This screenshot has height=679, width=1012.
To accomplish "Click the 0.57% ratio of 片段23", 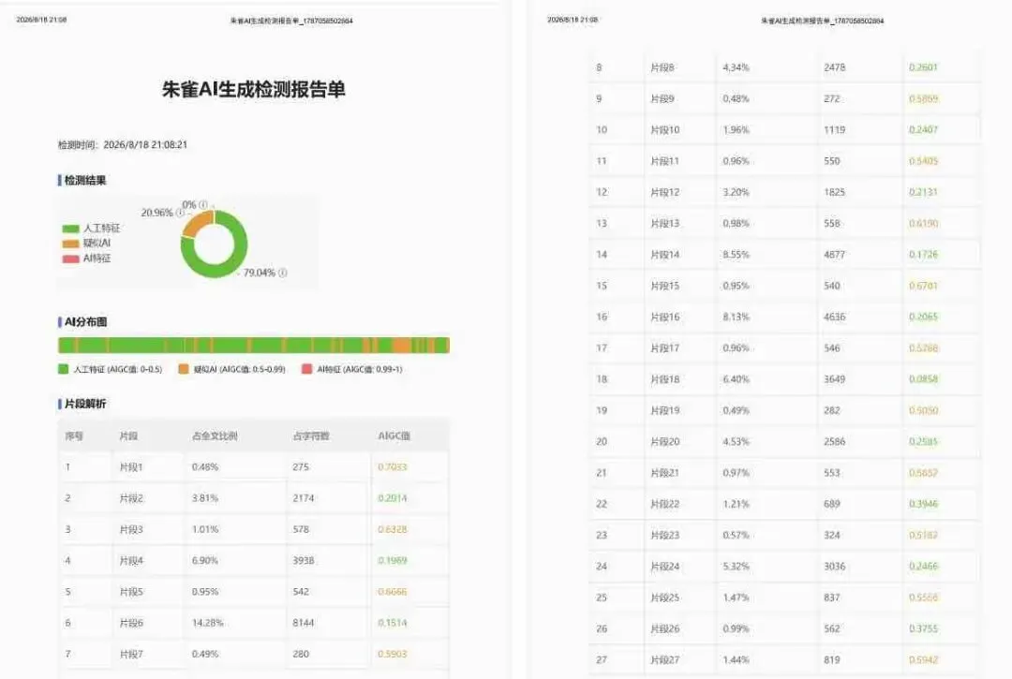I will point(736,535).
